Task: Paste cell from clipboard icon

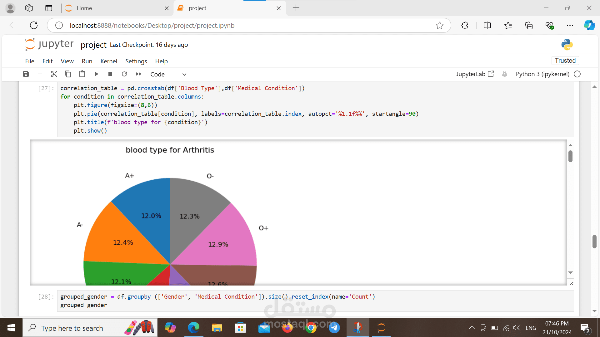Action: [x=82, y=74]
